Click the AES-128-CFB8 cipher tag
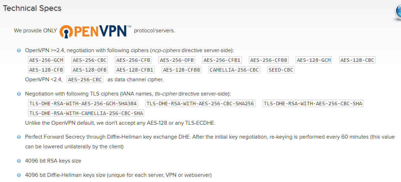Image resolution: width=401 pixels, height=182 pixels. (181, 70)
